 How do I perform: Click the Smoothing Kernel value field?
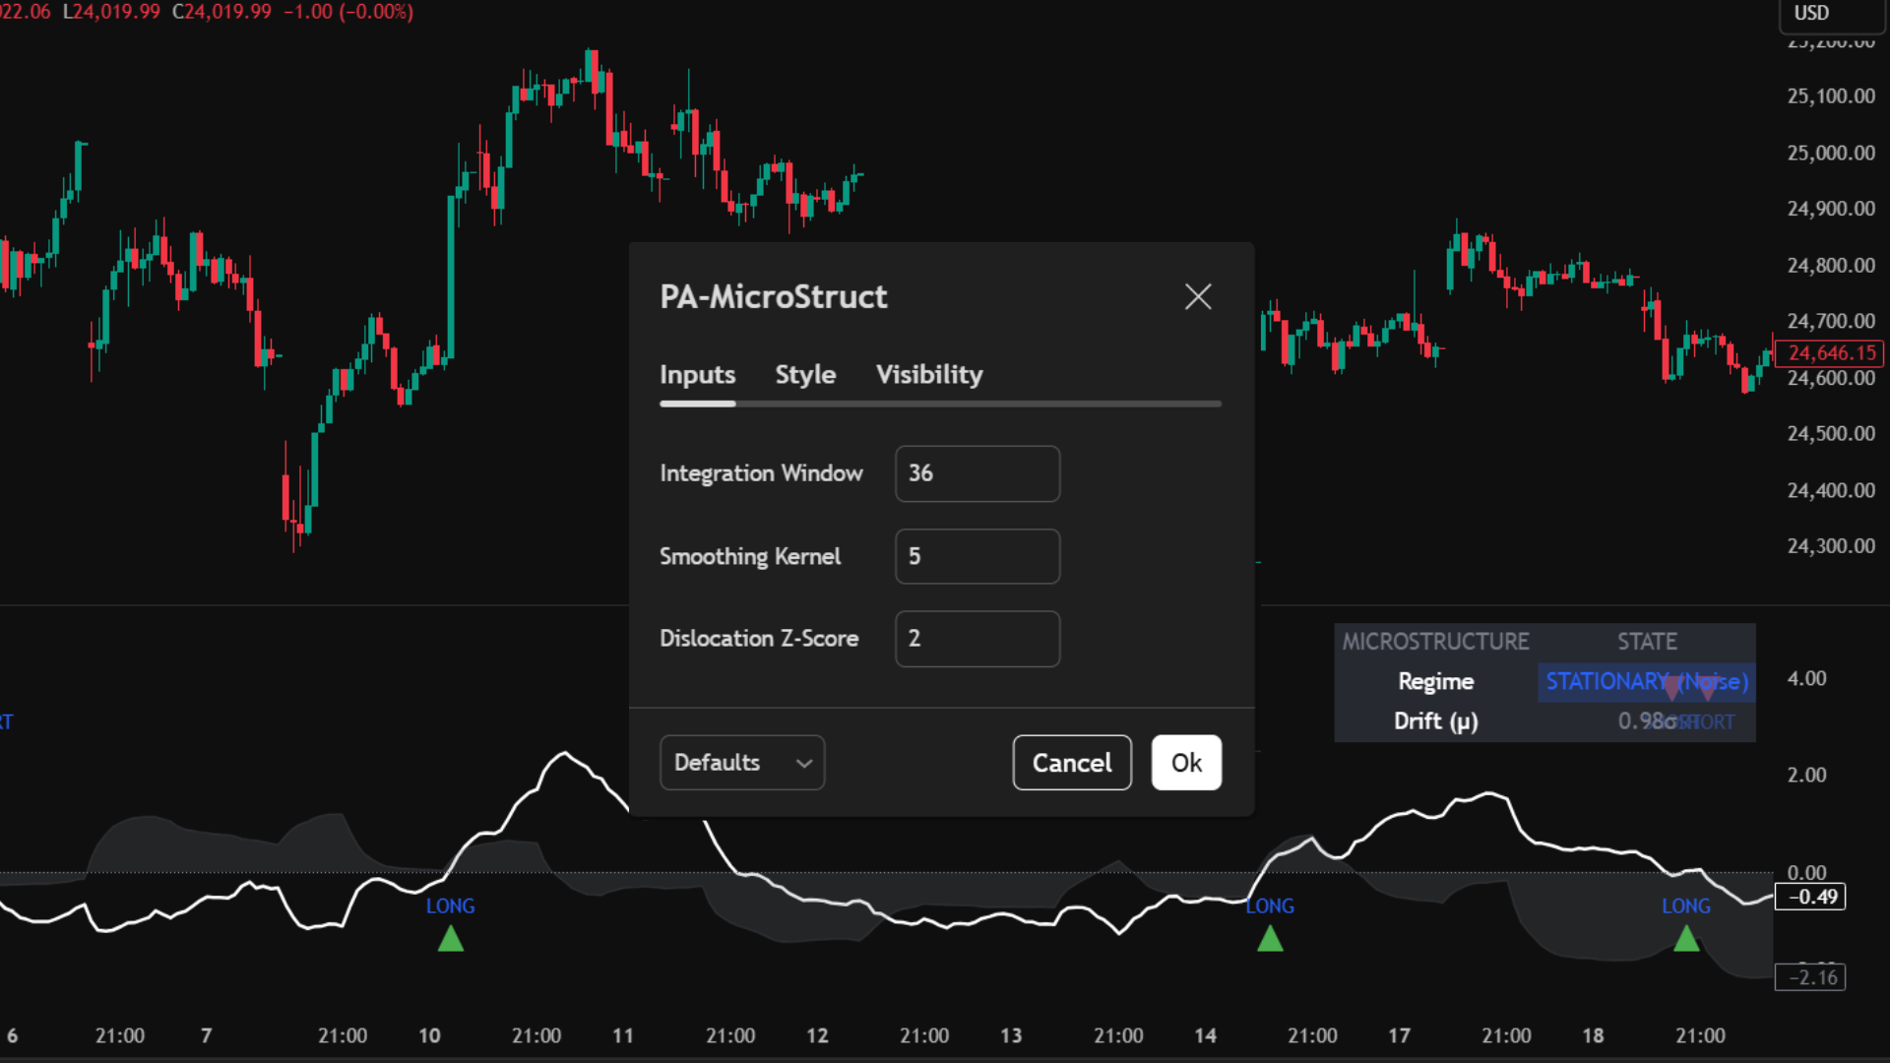pos(976,556)
